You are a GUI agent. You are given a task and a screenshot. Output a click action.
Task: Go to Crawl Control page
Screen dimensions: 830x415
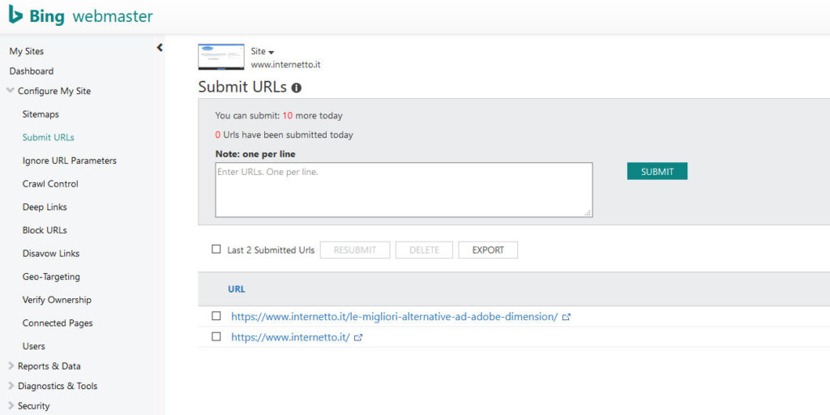(50, 184)
